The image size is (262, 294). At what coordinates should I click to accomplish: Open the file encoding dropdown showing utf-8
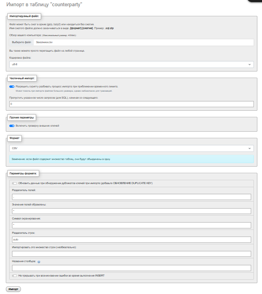(131, 64)
